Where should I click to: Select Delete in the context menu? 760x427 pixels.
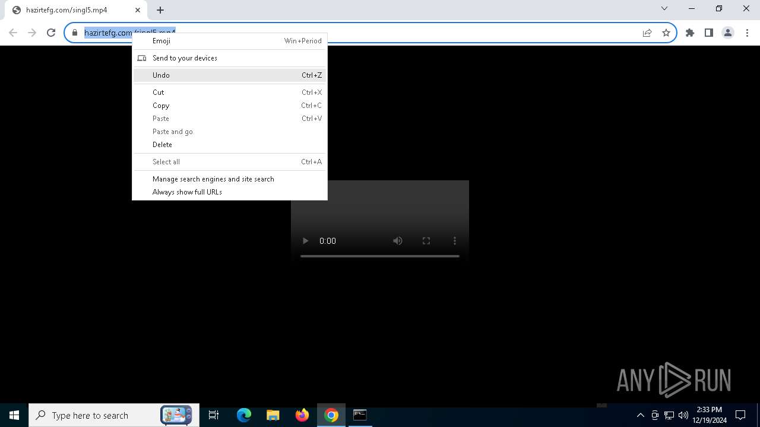point(230,145)
